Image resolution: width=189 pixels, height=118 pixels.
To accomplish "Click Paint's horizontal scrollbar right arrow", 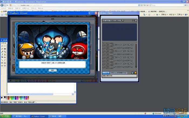I will pos(73,94).
